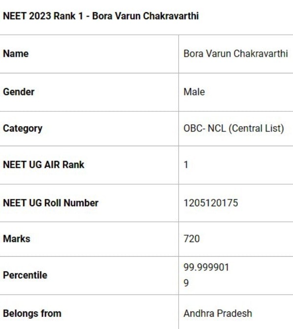Click Bora Varun Chakravarthi in the Name row
Viewport: 293px width, 329px height.
point(235,54)
